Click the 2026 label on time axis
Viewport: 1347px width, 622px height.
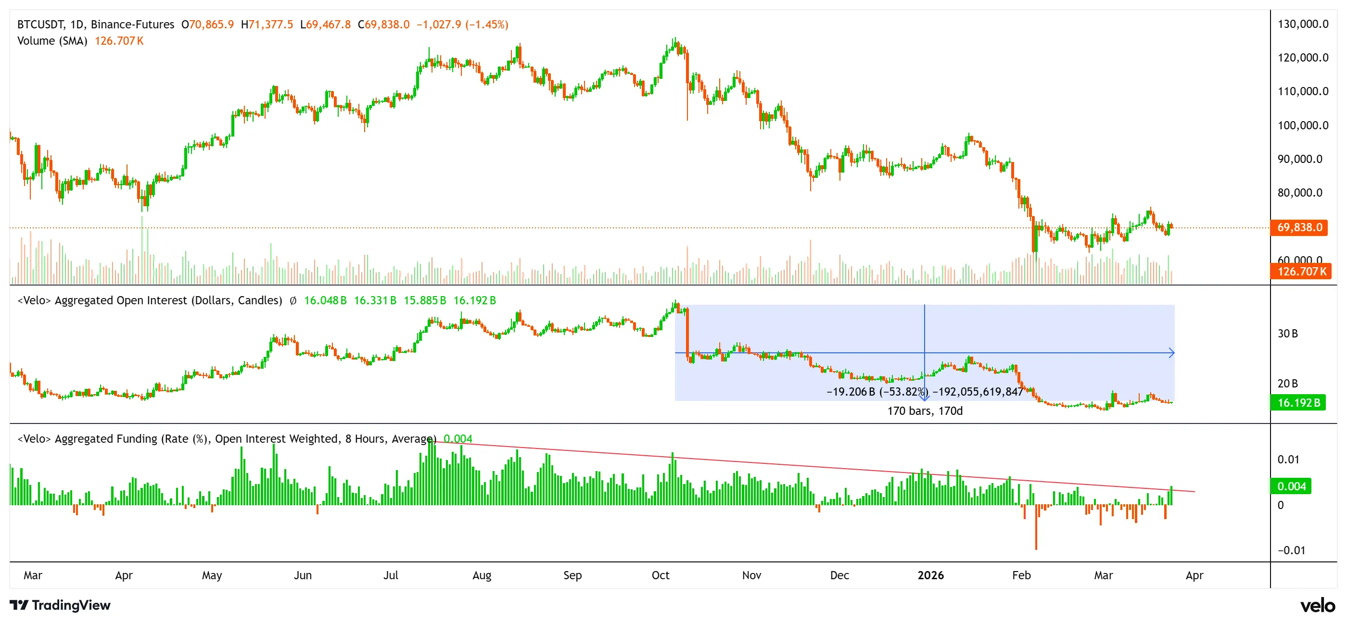coord(930,575)
